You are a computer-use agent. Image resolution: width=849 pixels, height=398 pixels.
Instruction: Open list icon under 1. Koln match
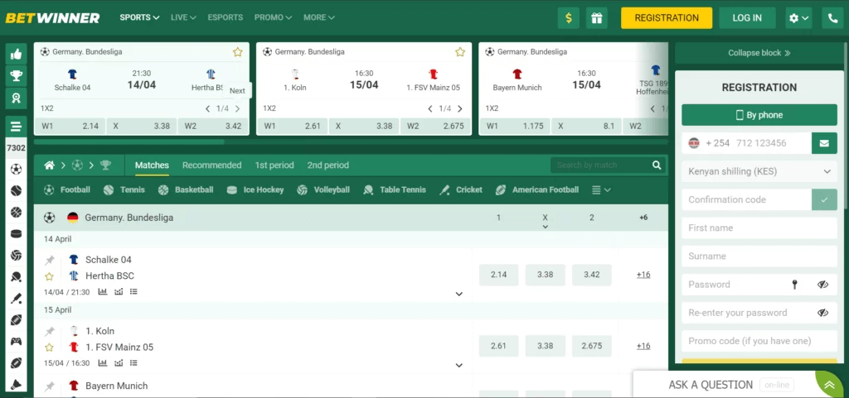(x=133, y=363)
